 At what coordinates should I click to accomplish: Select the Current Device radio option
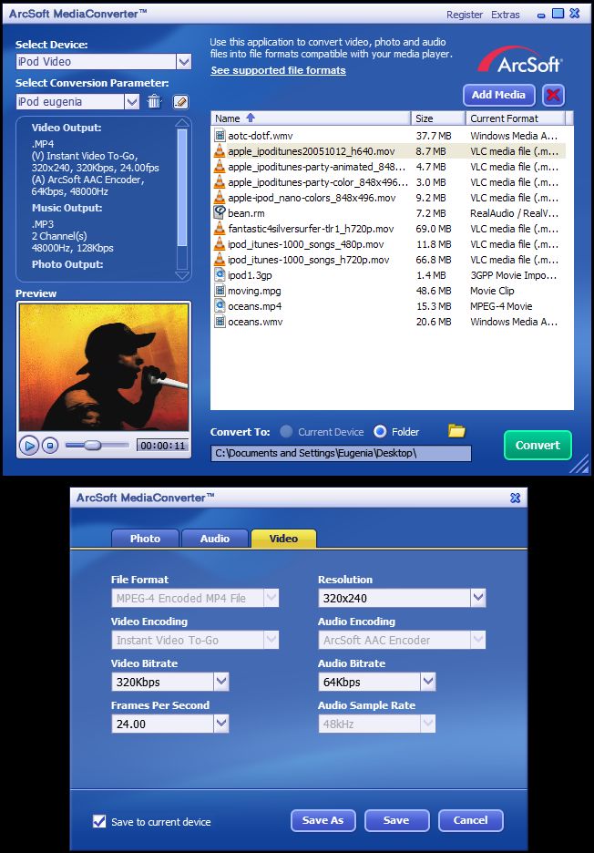286,432
